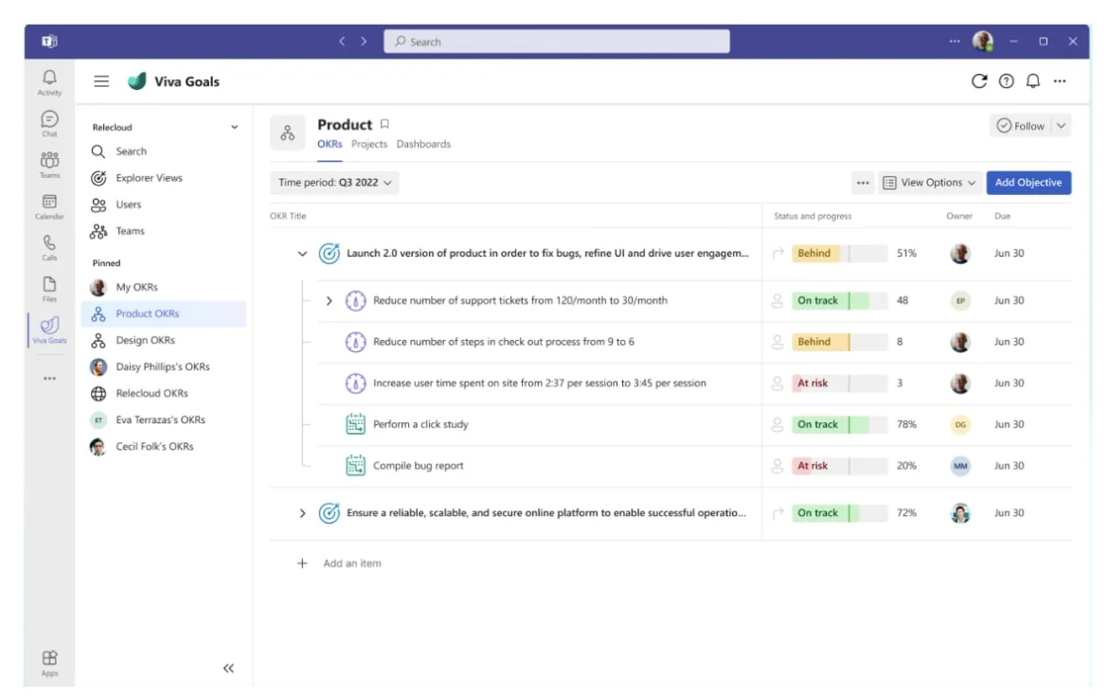Click the Viva Goals logo
The width and height of the screenshot is (1109, 696).
136,81
